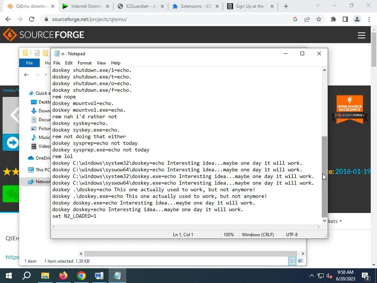Viewport: 377px width, 283px height.
Task: Select Desktop in Explorer sidebar
Action: [41, 102]
